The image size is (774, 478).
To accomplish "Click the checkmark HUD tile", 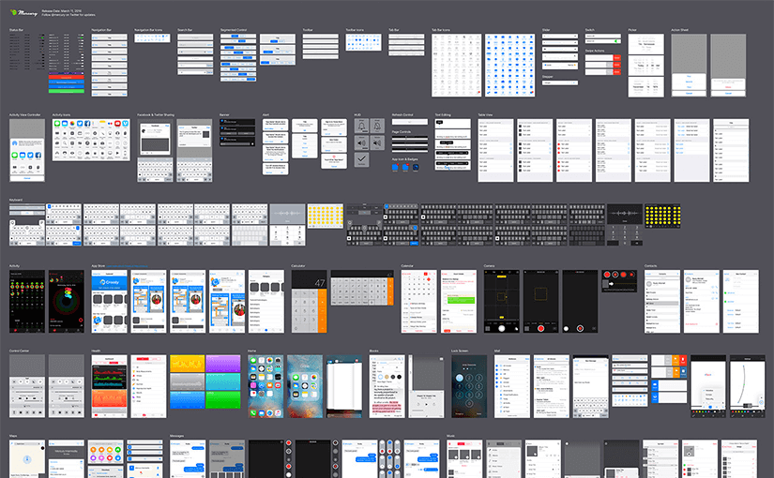I will [x=361, y=159].
